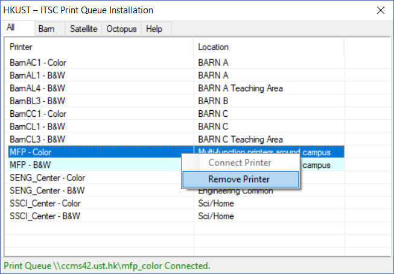Image resolution: width=394 pixels, height=274 pixels.
Task: Select BarnAC1 - Color printer row
Action: pos(38,63)
